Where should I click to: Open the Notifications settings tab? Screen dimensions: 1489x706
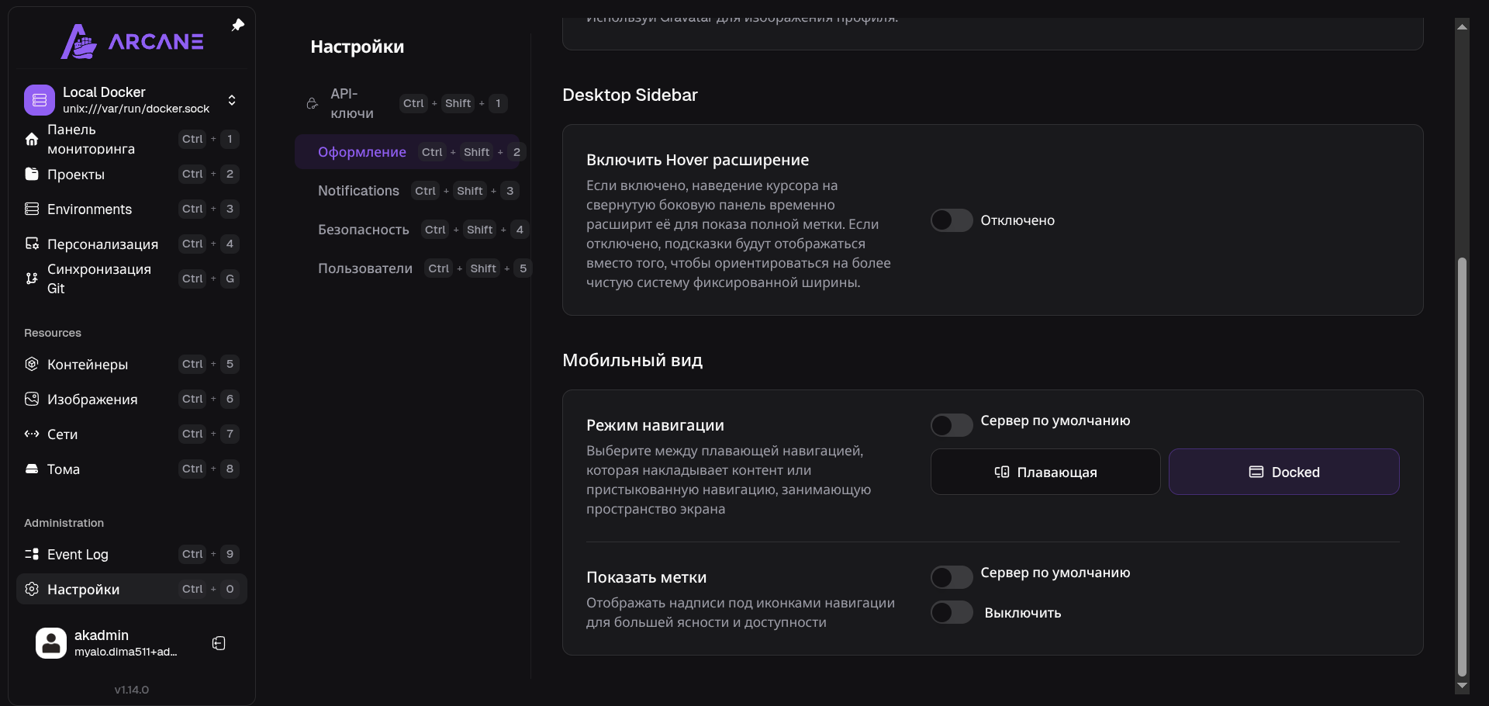(358, 191)
